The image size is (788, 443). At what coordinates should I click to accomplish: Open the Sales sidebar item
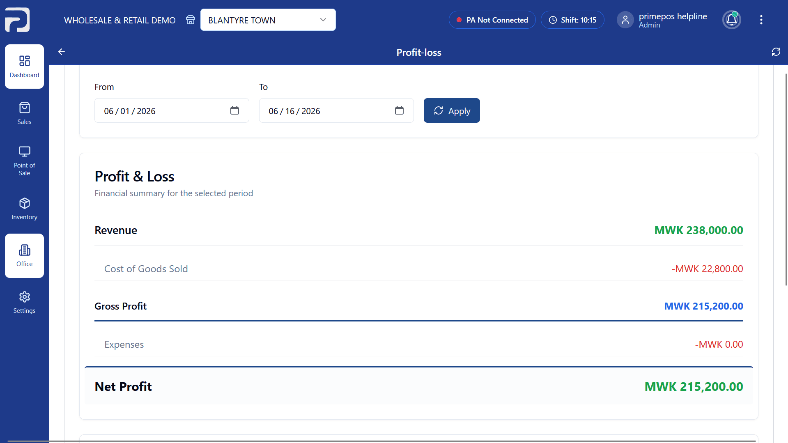(x=24, y=113)
